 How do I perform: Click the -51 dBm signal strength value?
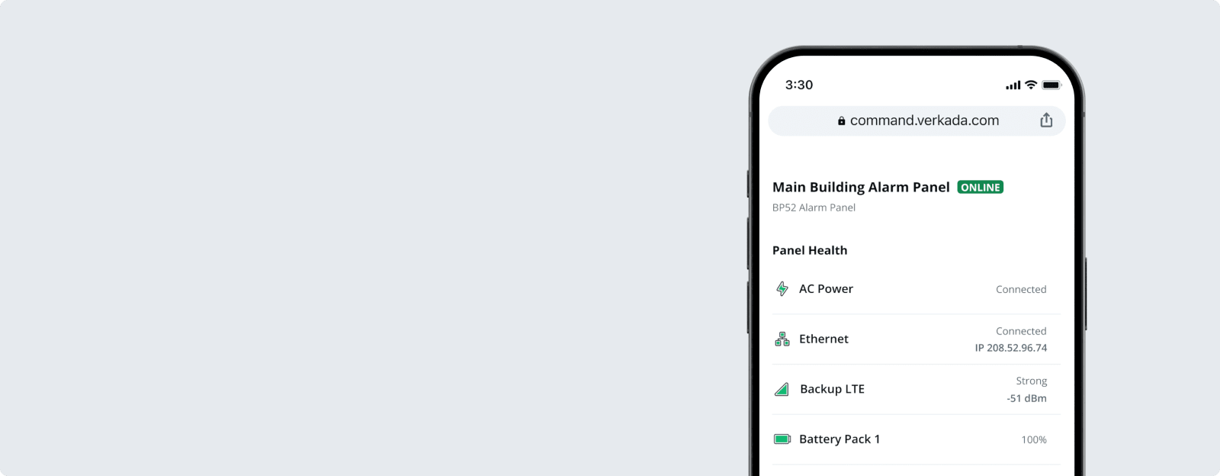coord(1026,398)
